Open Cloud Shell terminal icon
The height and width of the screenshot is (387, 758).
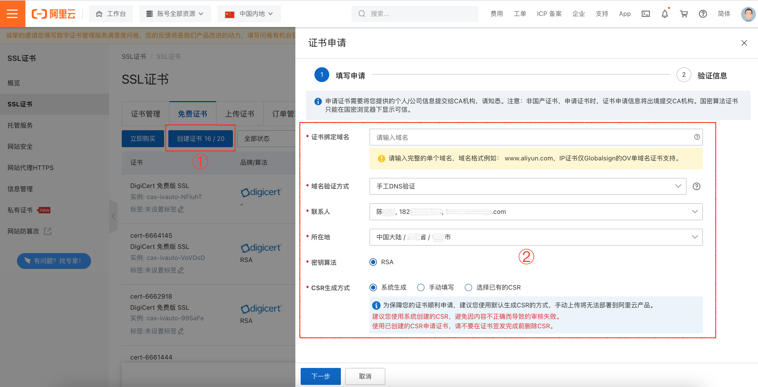pyautogui.click(x=646, y=14)
